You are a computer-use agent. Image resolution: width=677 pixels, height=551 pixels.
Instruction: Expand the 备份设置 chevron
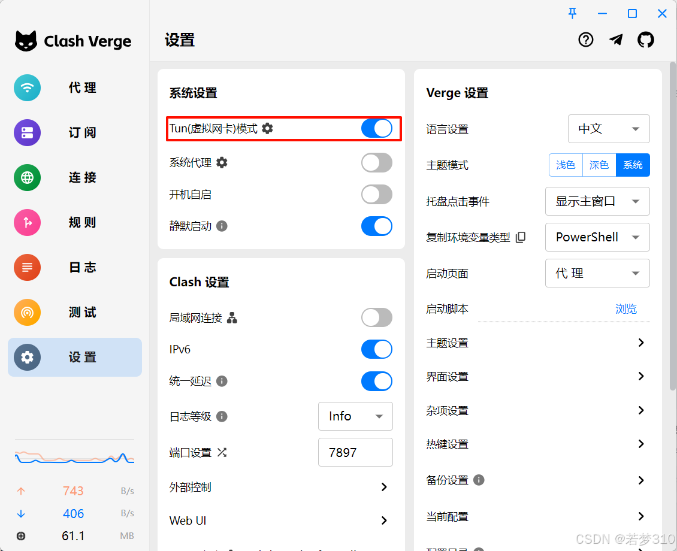(x=641, y=480)
